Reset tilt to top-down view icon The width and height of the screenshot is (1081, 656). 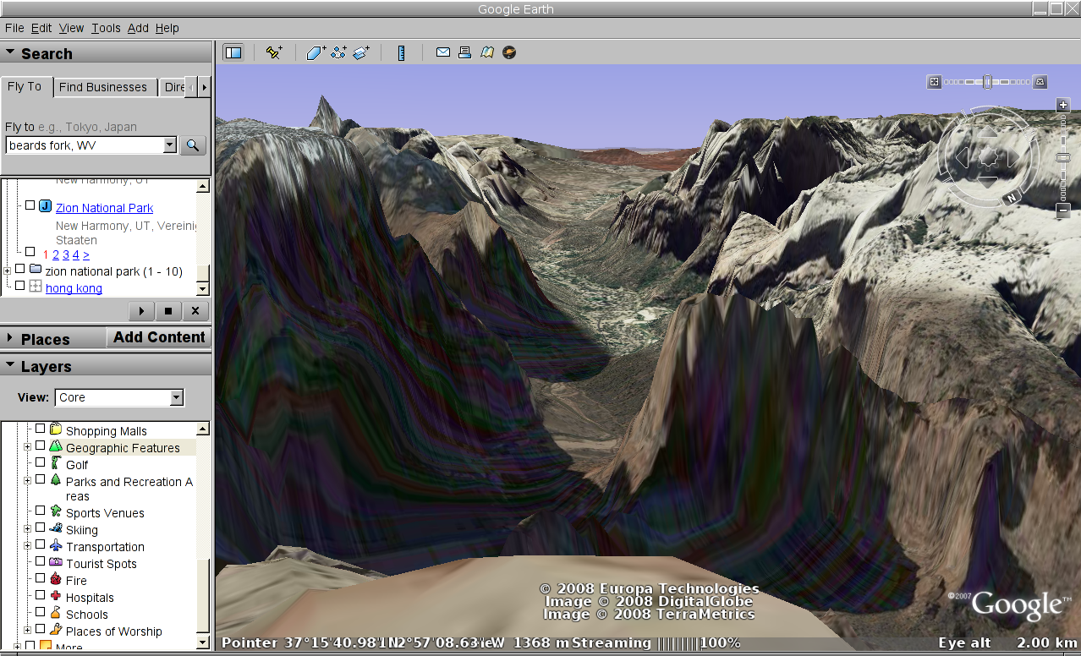934,82
